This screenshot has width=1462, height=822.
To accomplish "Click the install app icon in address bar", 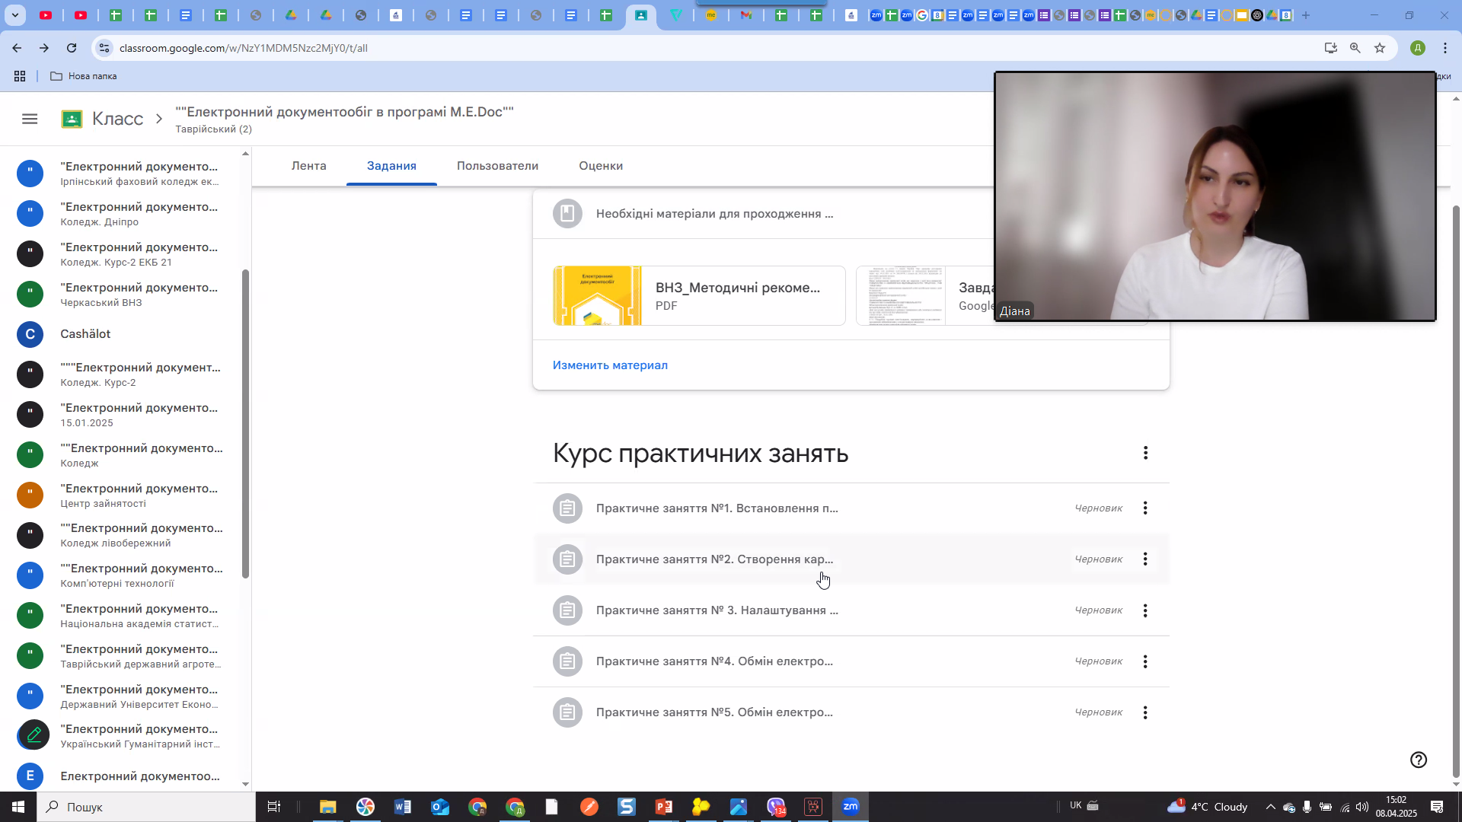I will tap(1330, 47).
